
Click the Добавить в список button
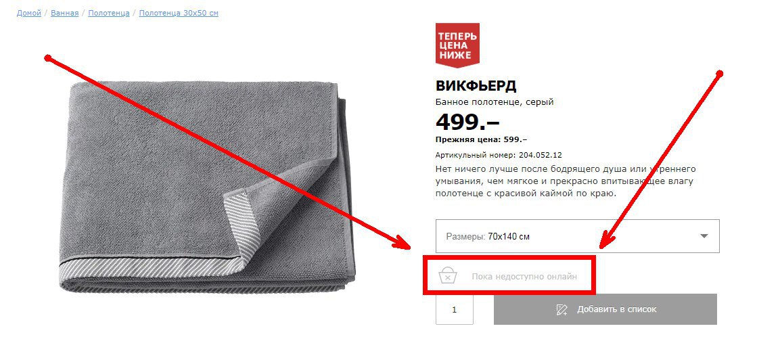coord(605,309)
